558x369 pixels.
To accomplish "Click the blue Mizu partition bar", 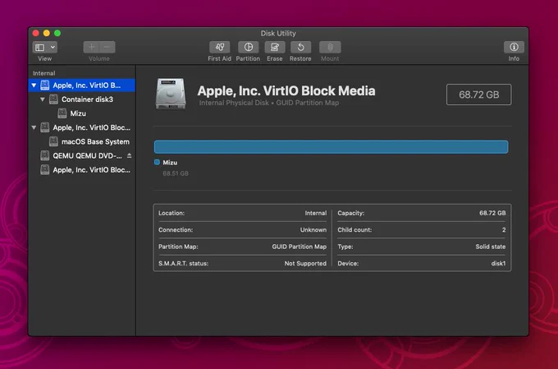I will pyautogui.click(x=331, y=147).
